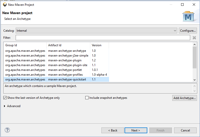Select the maven-archetype-j2ee-simple archetype
This screenshot has height=137, width=200.
pyautogui.click(x=68, y=56)
